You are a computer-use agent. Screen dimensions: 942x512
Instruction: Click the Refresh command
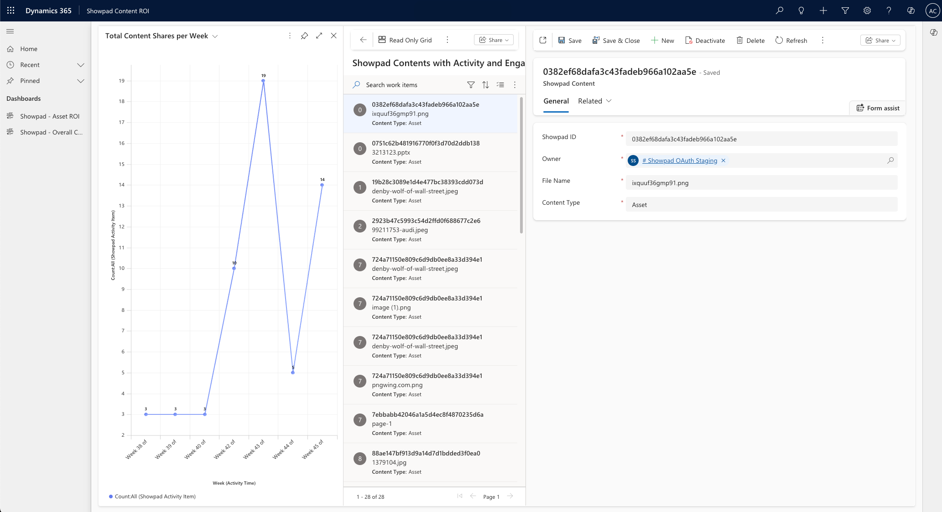pyautogui.click(x=791, y=40)
